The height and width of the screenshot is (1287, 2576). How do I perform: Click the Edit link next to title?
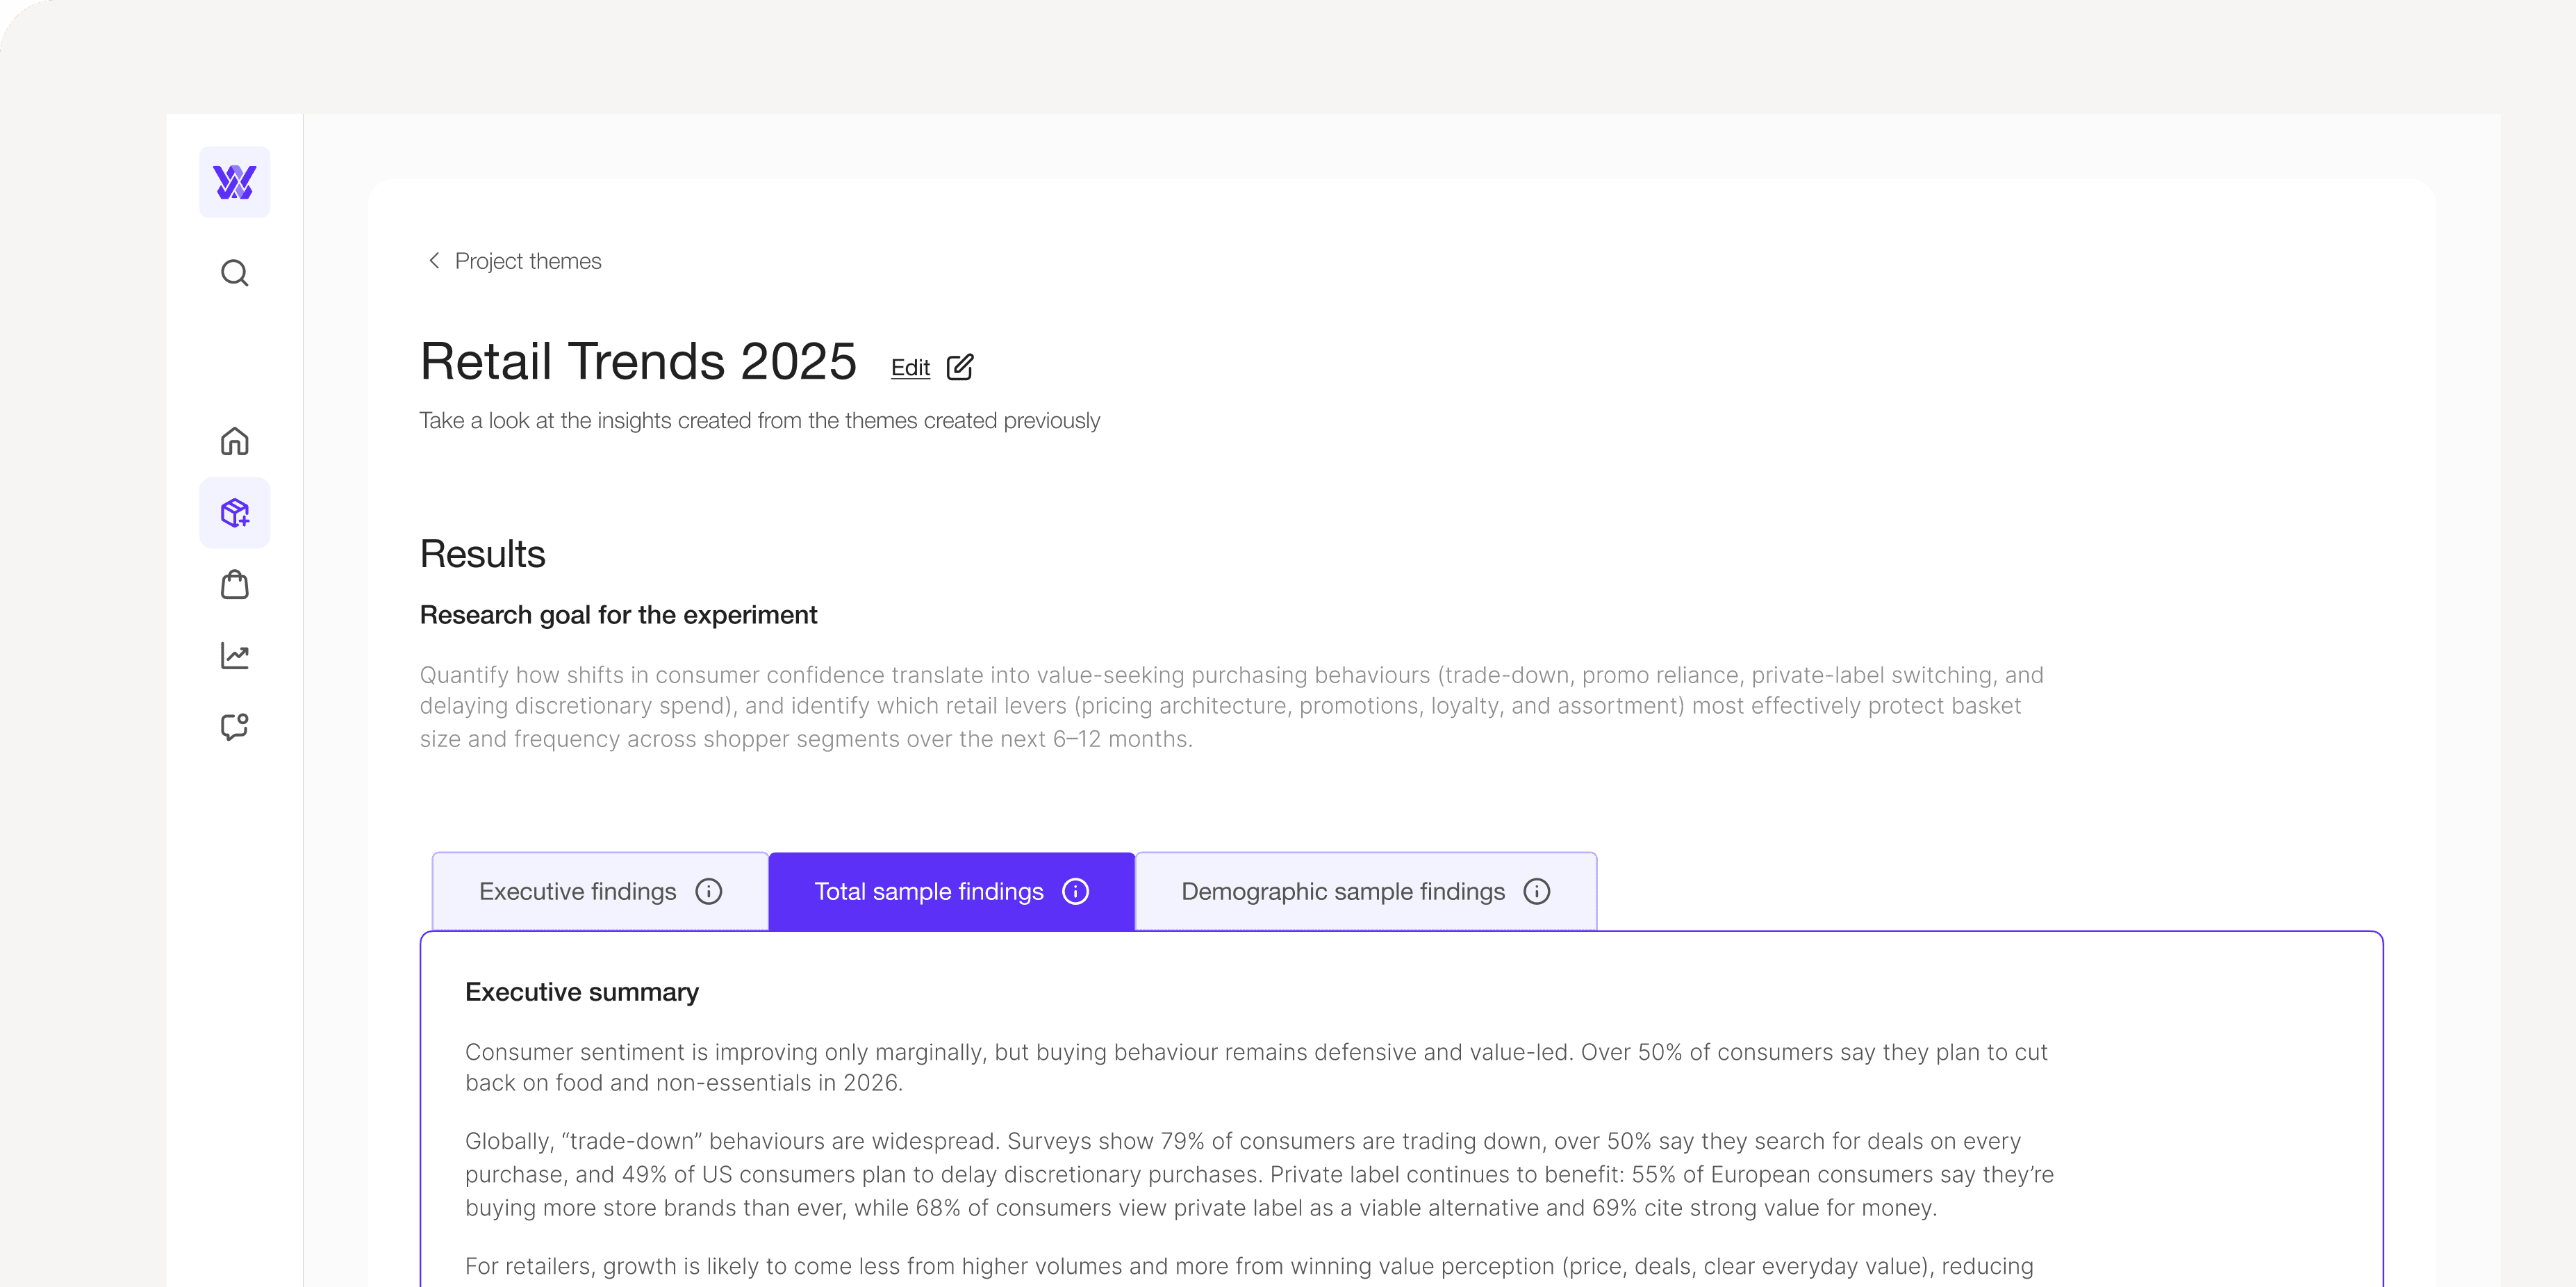[910, 368]
